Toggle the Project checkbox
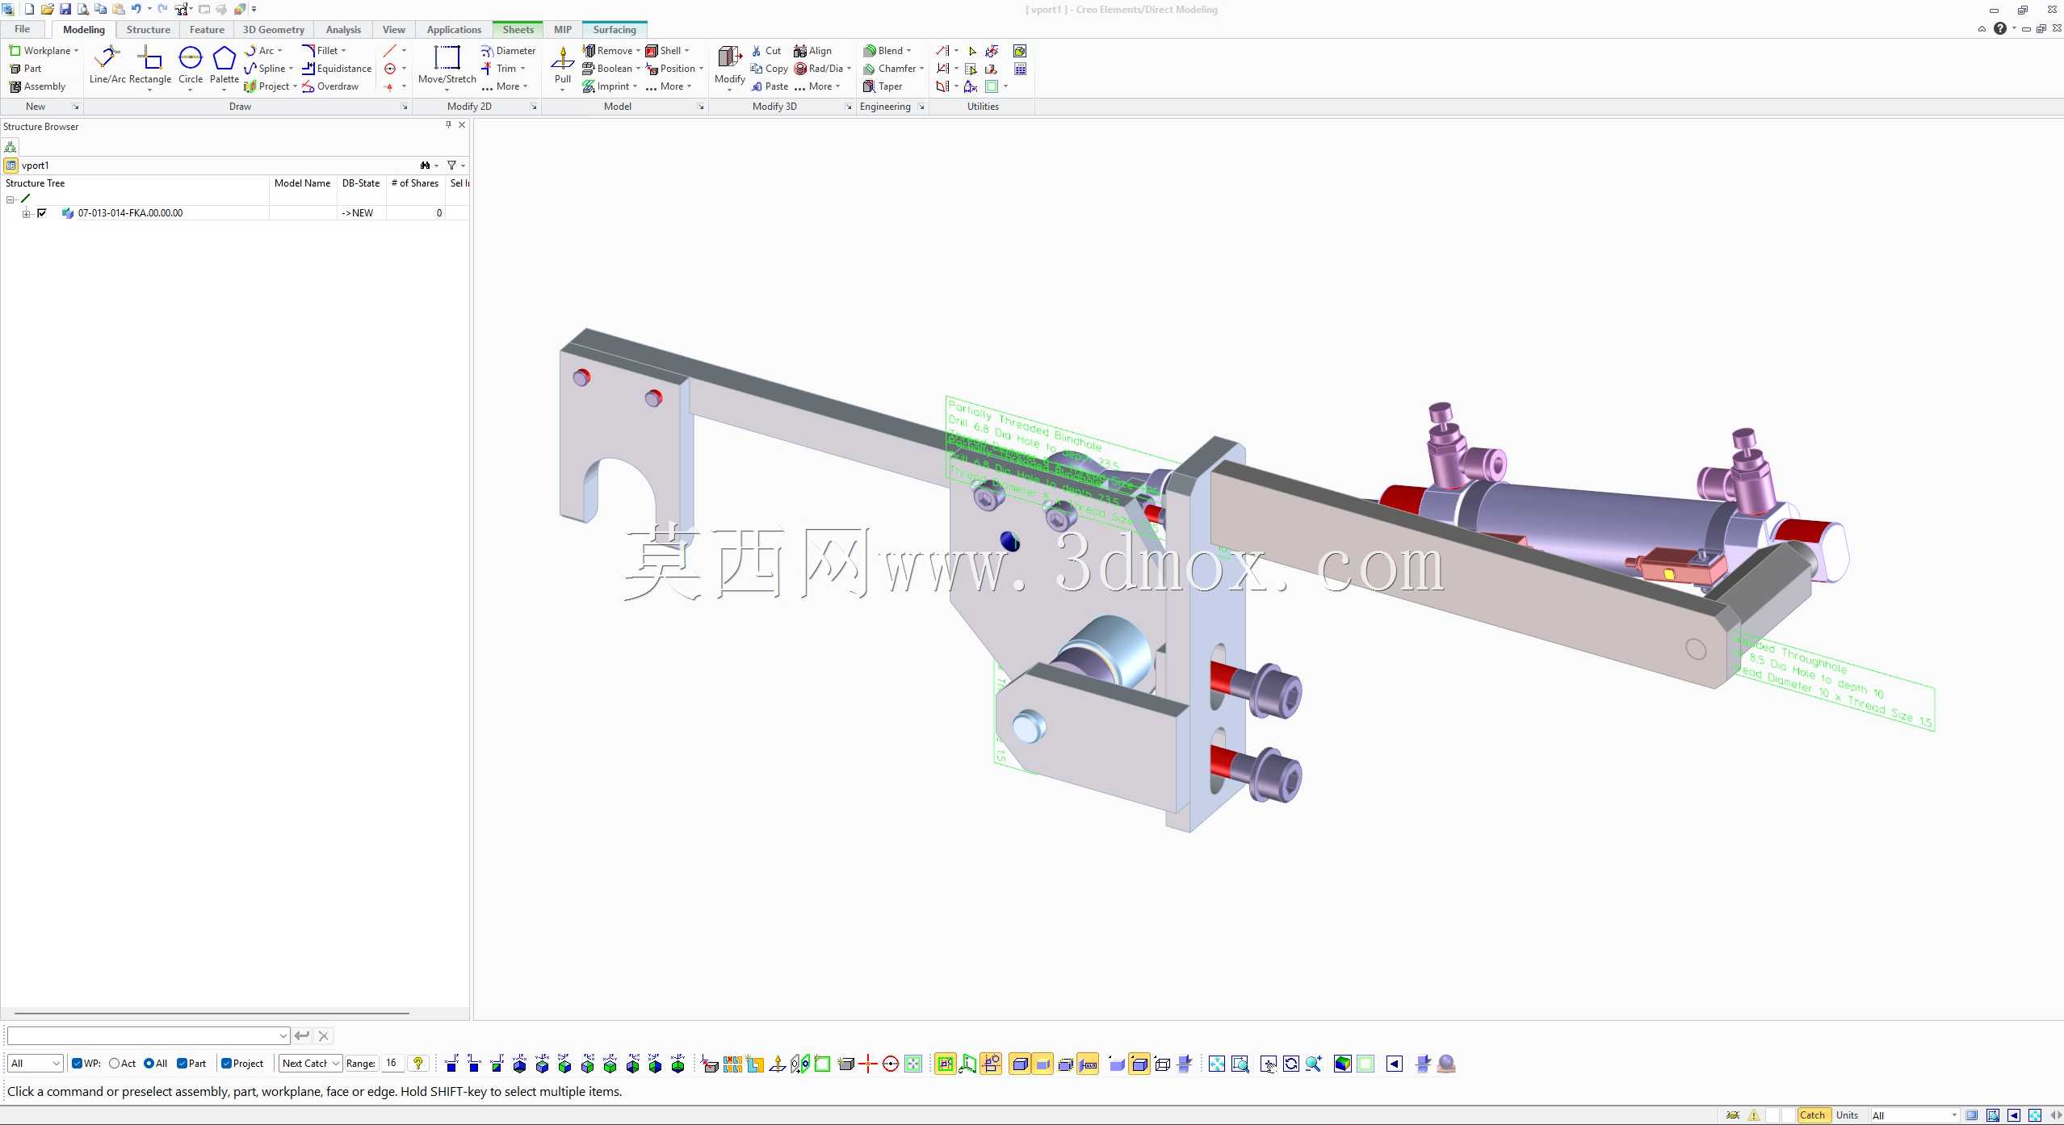Image resolution: width=2064 pixels, height=1125 pixels. pos(226,1063)
